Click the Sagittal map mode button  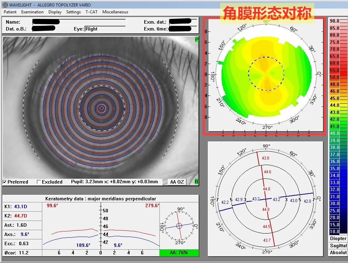click(338, 246)
